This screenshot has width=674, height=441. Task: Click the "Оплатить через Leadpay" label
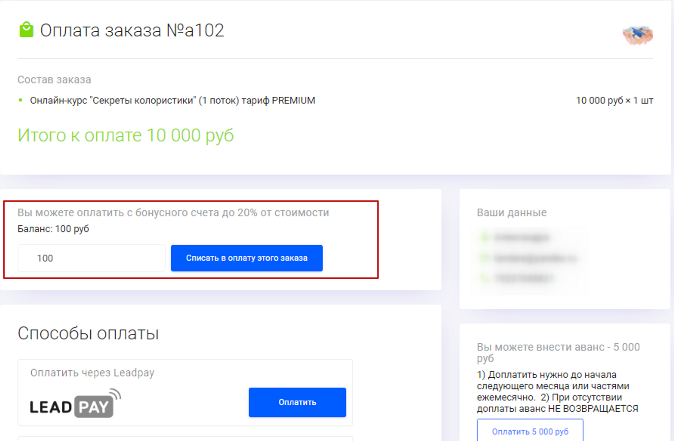[92, 373]
